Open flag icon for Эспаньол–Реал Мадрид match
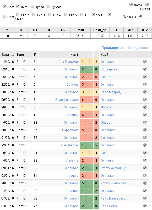The height and width of the screenshot is (210, 152). pyautogui.click(x=90, y=92)
